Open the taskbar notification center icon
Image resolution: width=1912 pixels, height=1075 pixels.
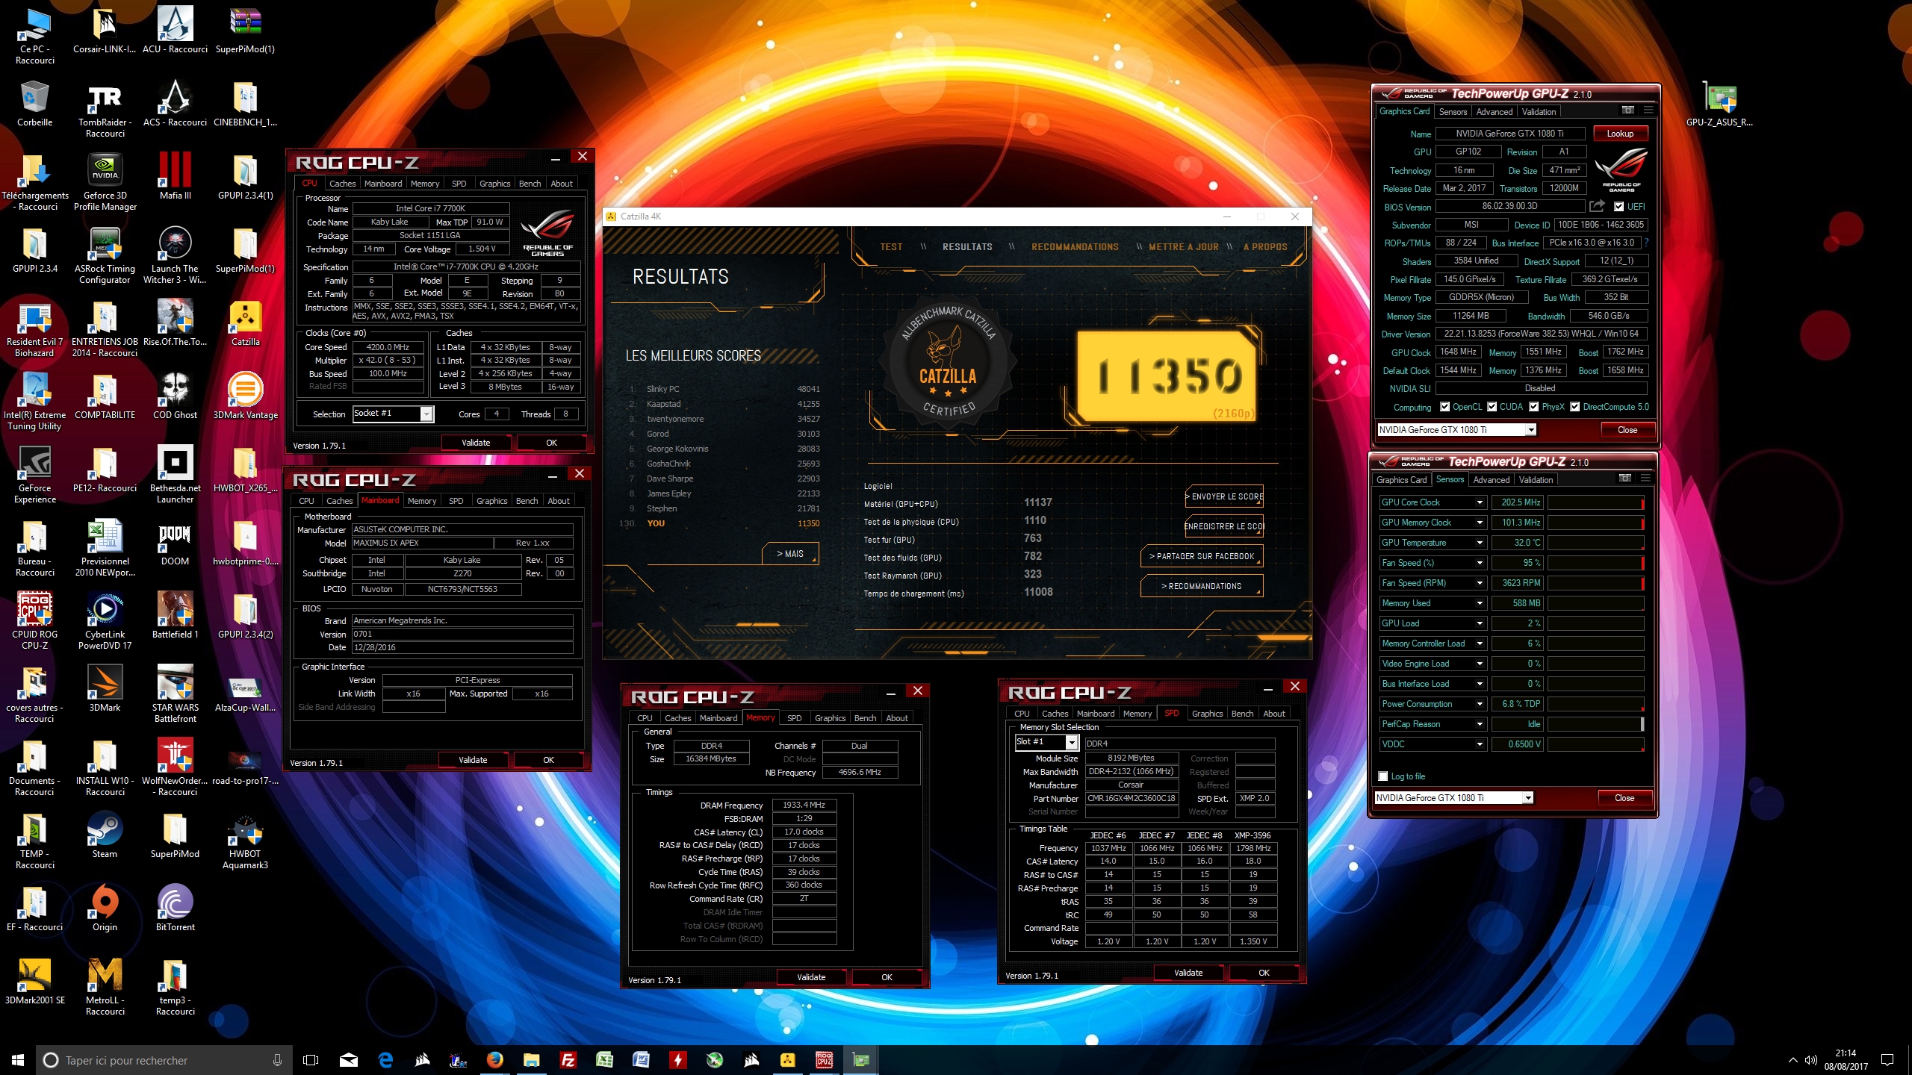1887,1060
